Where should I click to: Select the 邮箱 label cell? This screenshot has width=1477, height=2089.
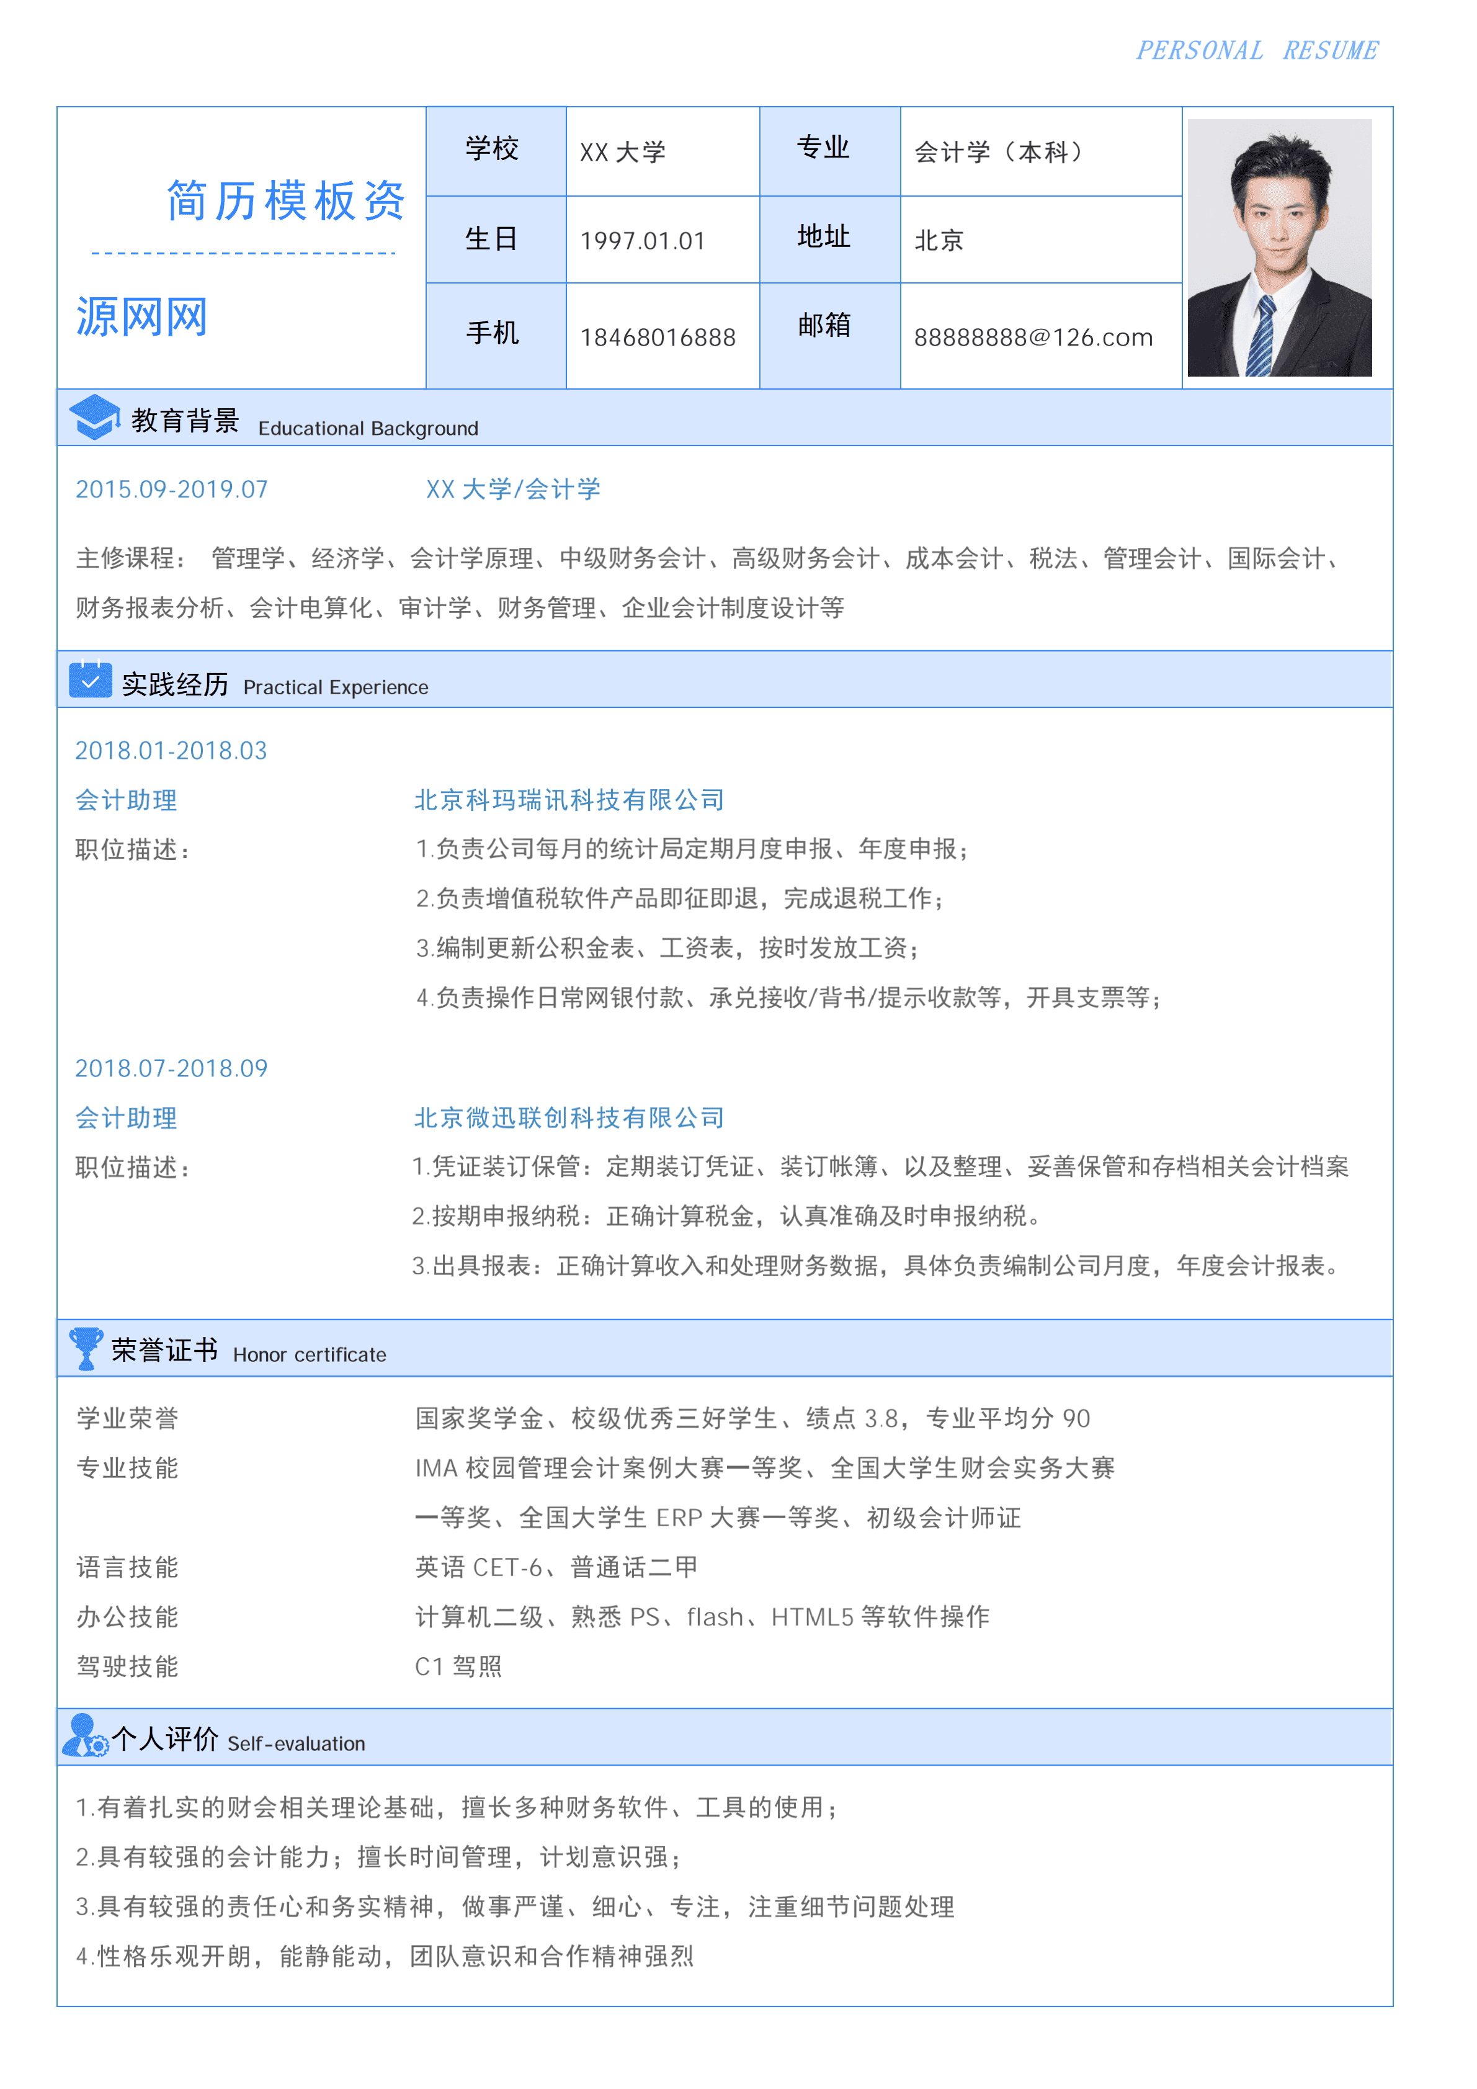click(x=829, y=336)
